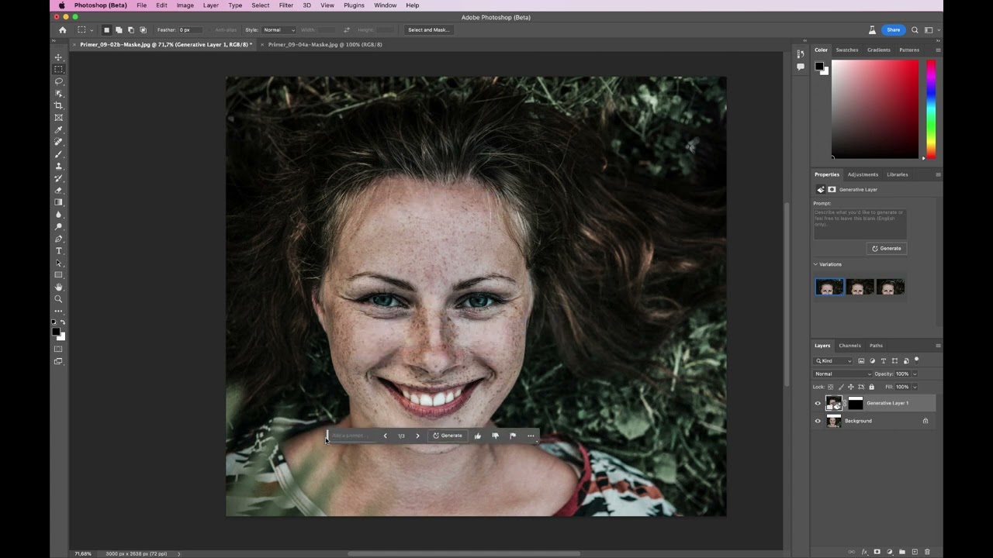Open the workspace switcher dropdown
This screenshot has width=993, height=558.
pos(930,30)
